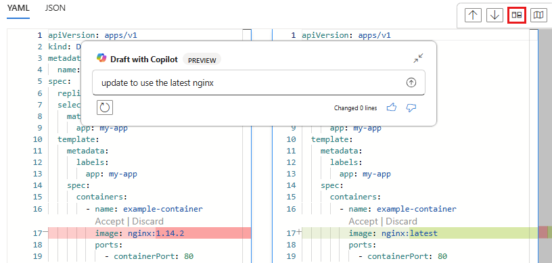Click 'labels:' line in right pane

point(346,162)
